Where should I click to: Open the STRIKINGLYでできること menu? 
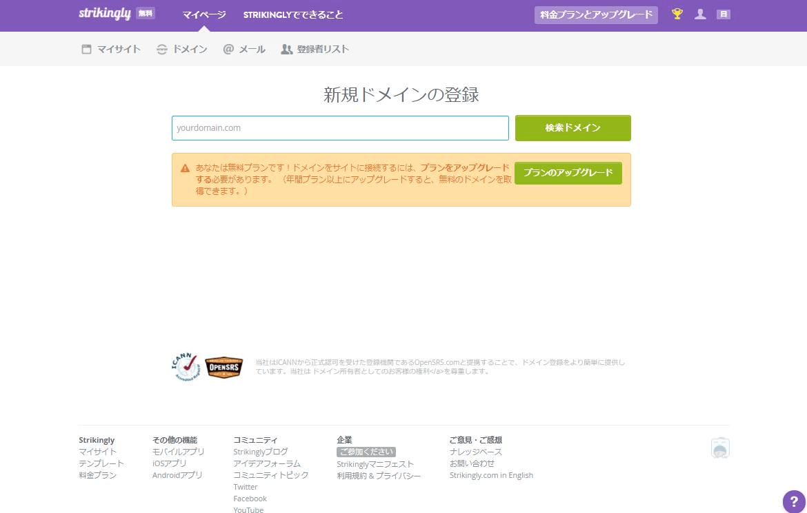292,14
